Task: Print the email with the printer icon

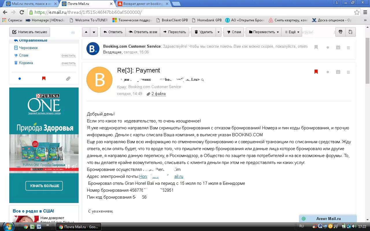Action: tap(341, 32)
